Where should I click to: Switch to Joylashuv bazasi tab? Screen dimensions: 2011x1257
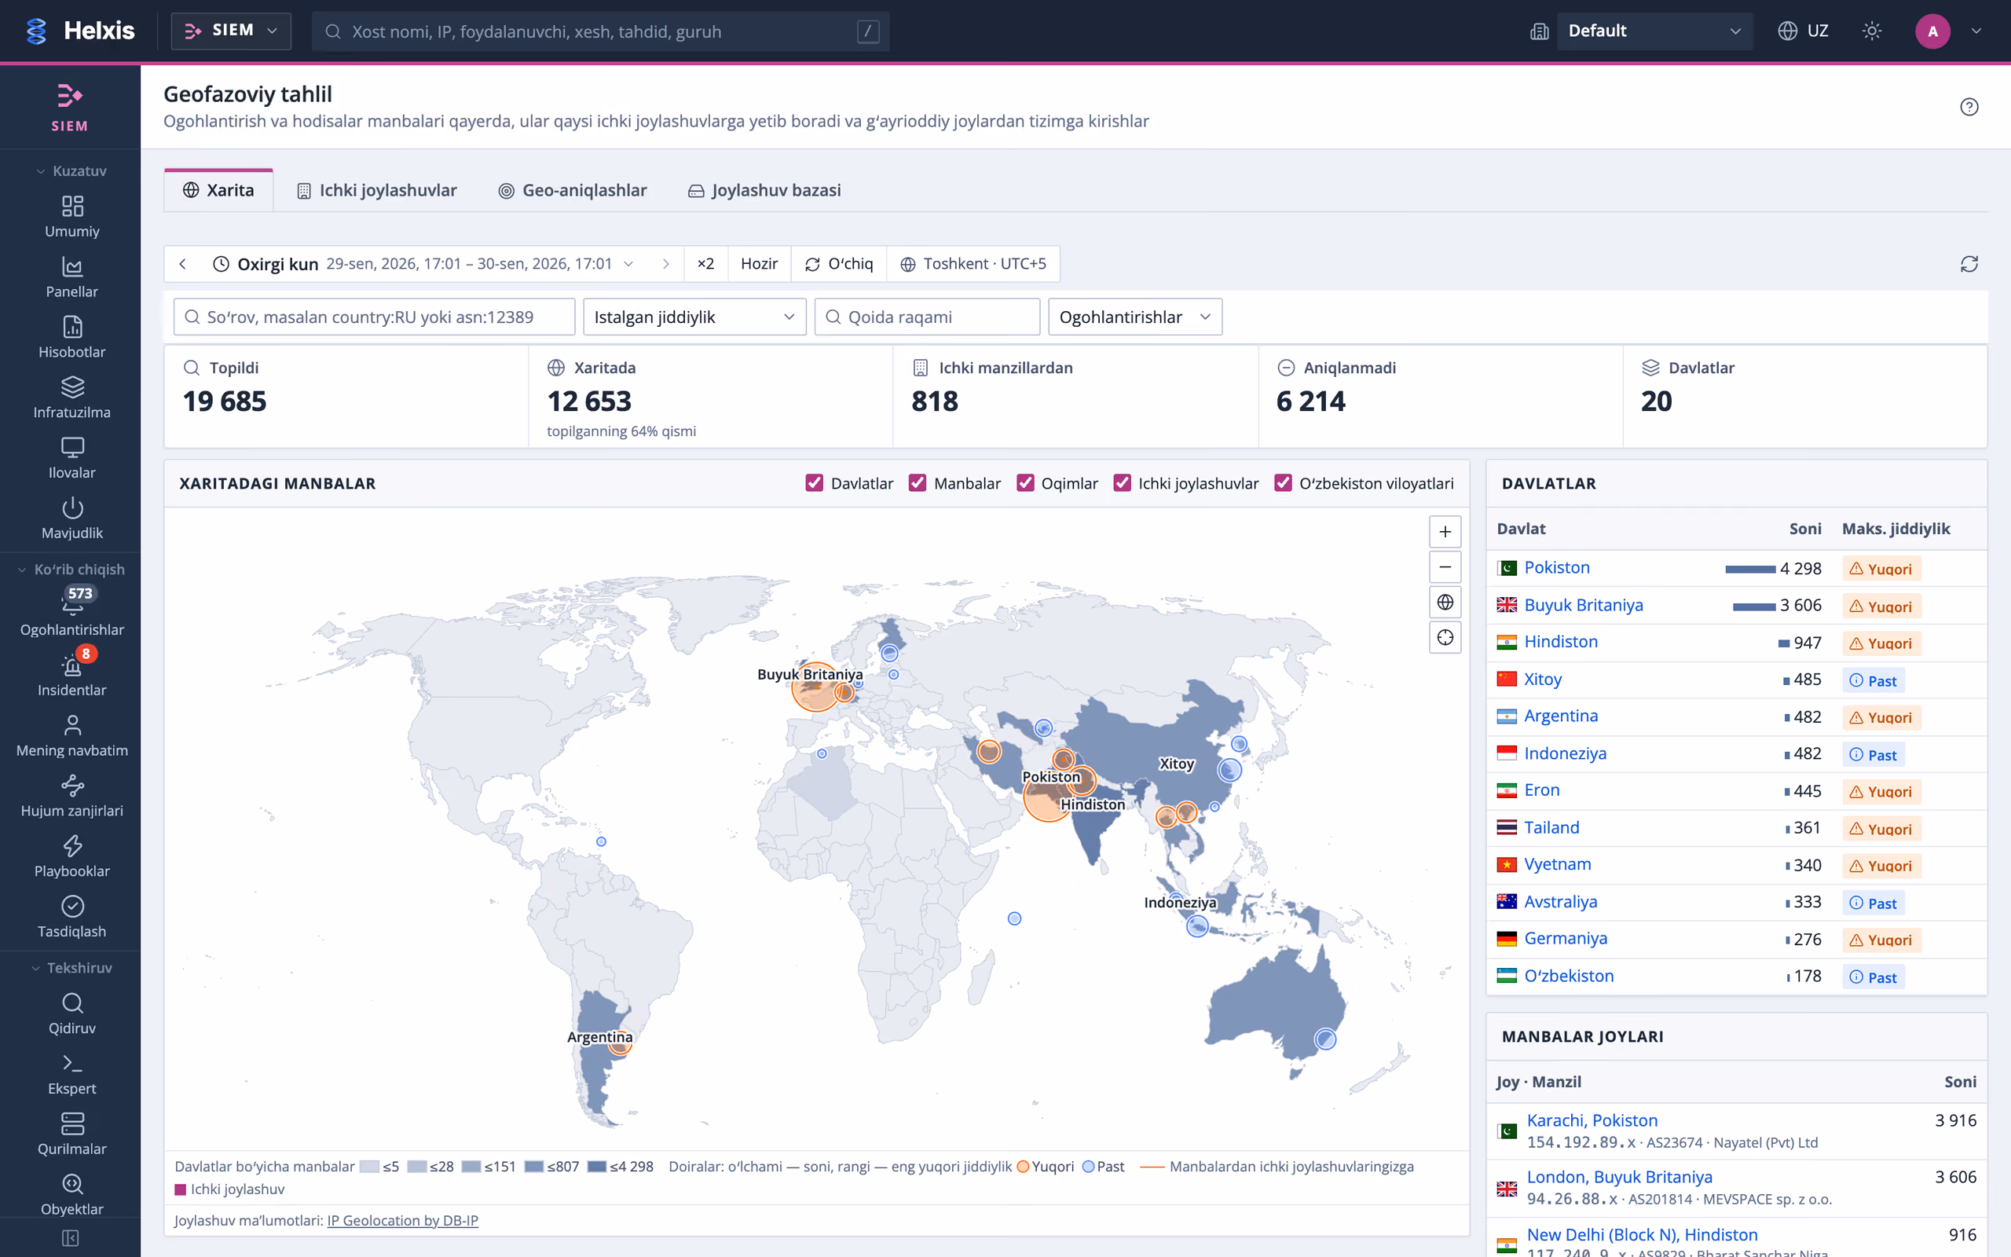[764, 190]
